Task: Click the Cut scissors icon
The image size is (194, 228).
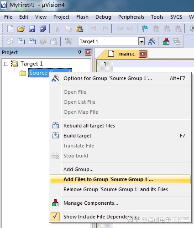Action: coord(57,29)
